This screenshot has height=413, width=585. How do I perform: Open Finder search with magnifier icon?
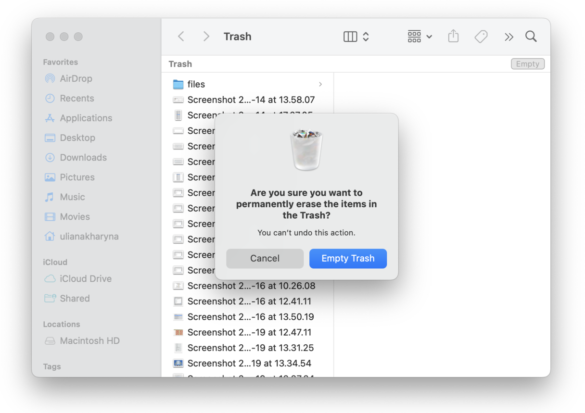pos(531,37)
